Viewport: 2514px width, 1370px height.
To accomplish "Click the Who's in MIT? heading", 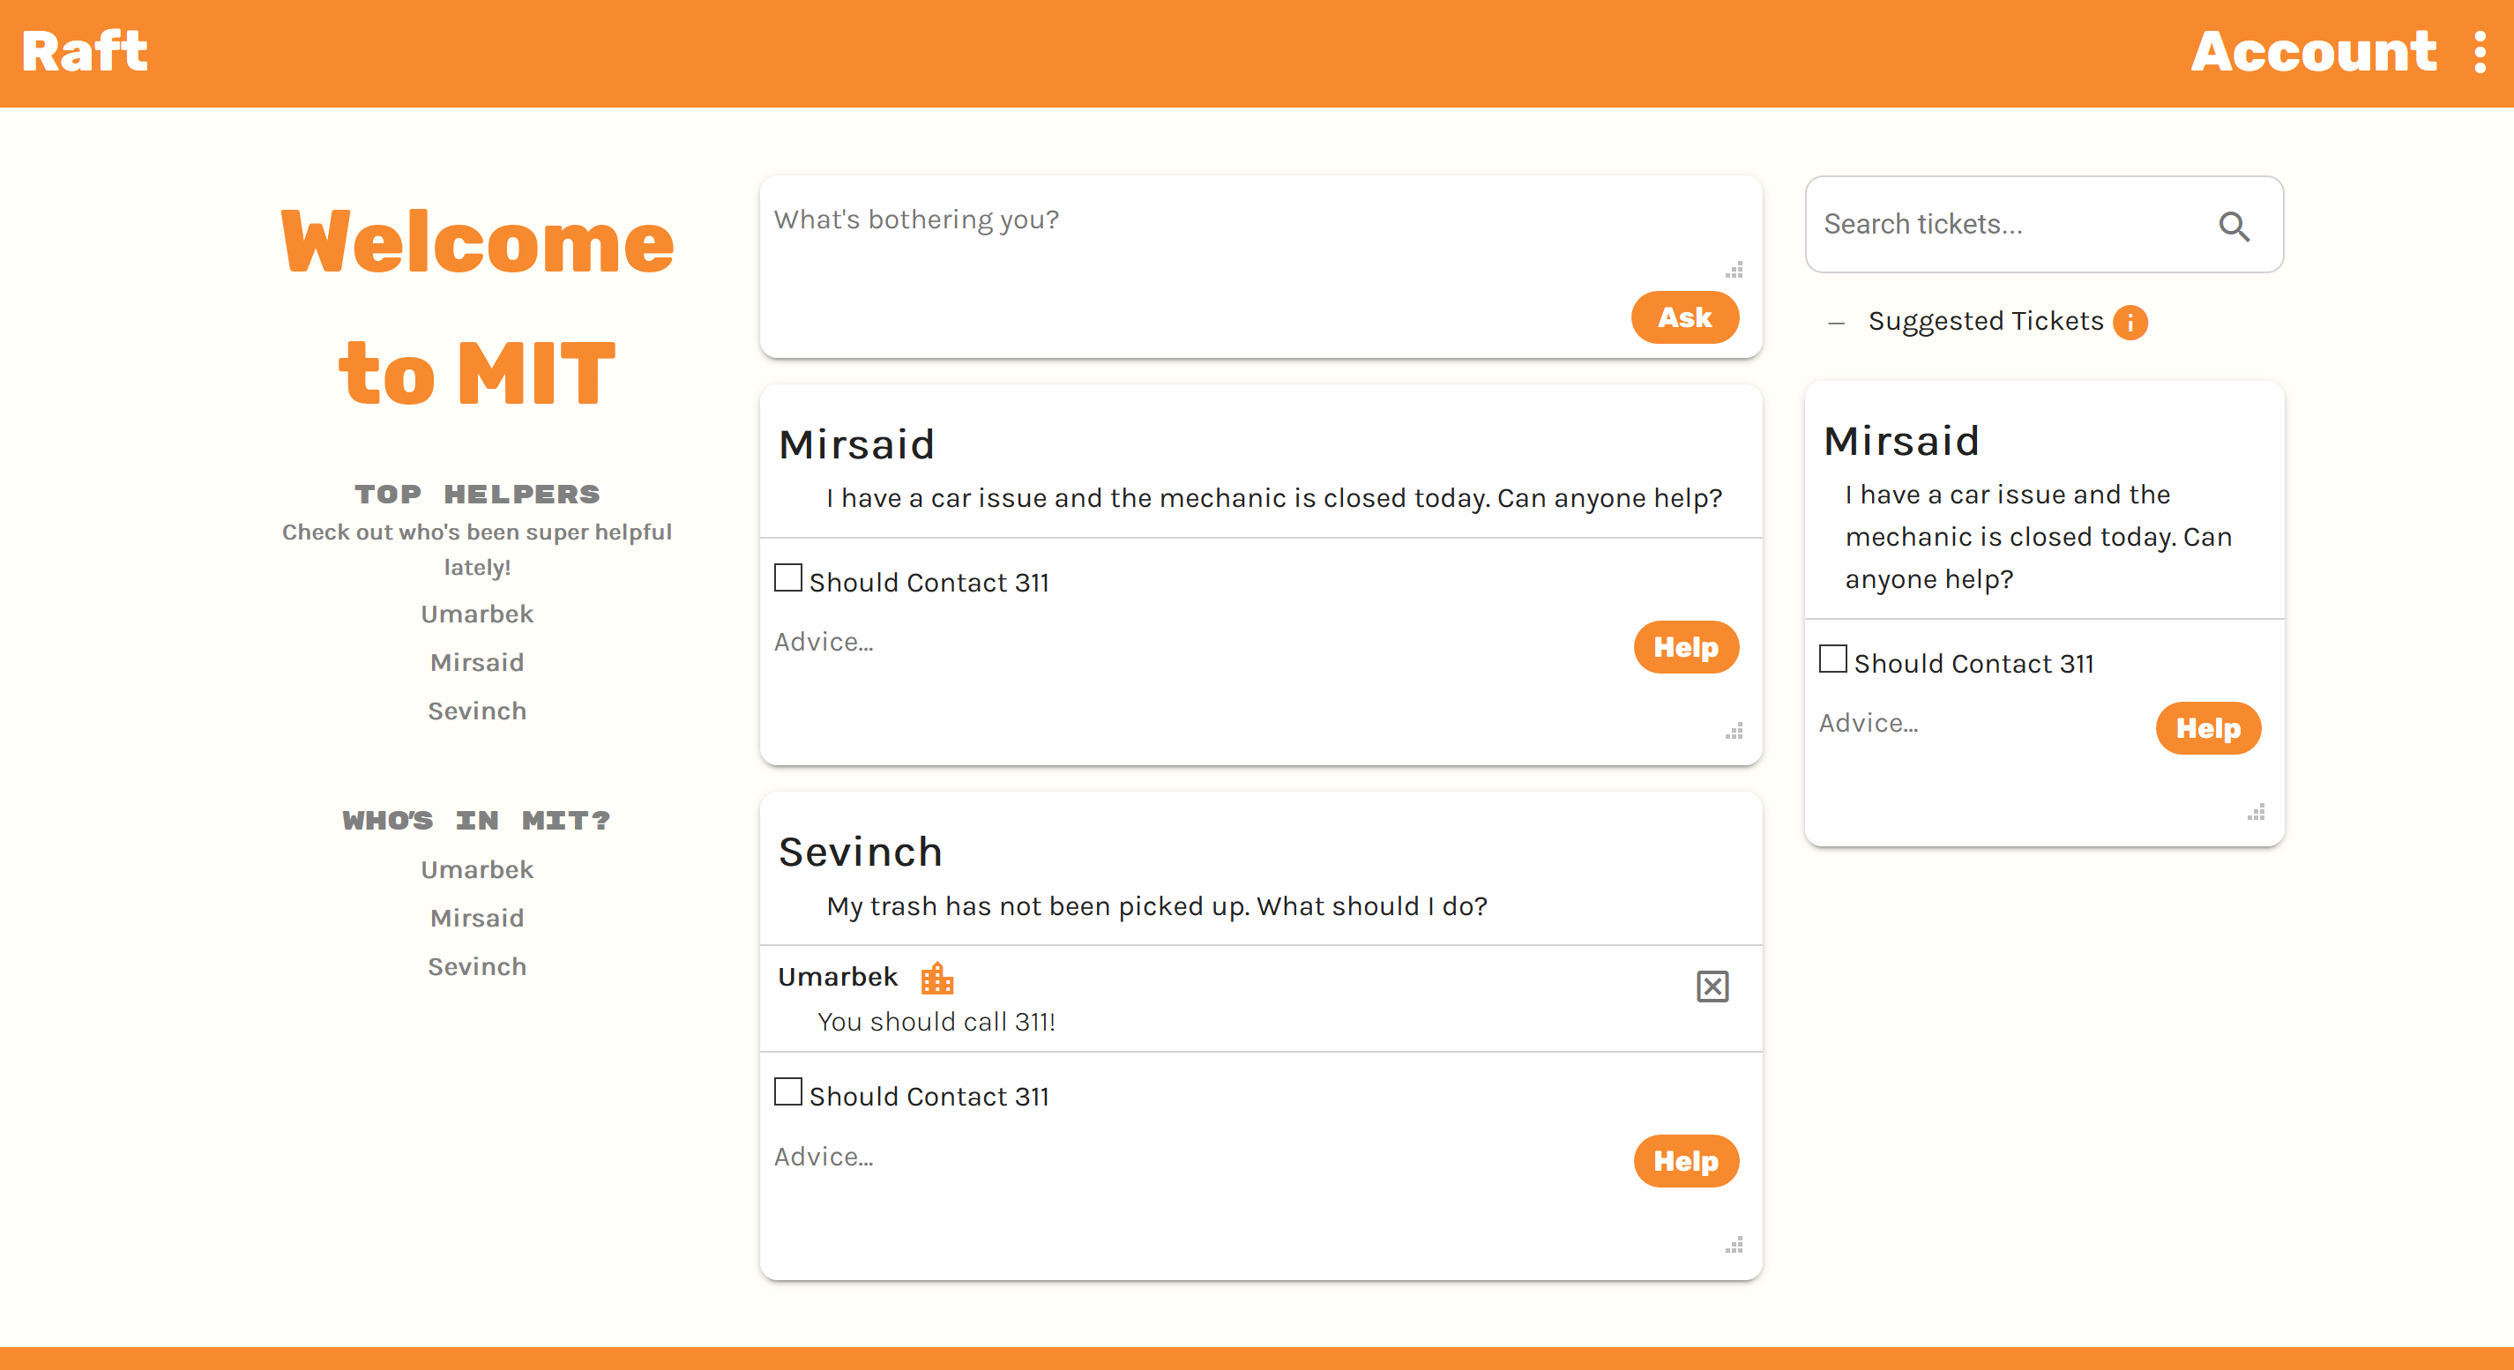I will click(477, 821).
